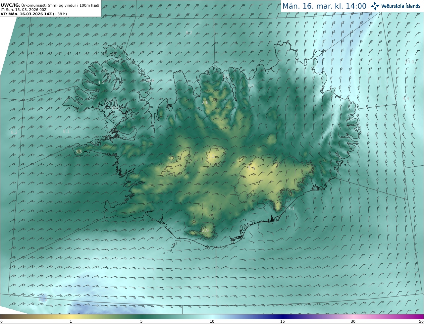This screenshot has width=424, height=324.
Task: Click the 0 tick label on the scale
Action: [x=1, y=322]
